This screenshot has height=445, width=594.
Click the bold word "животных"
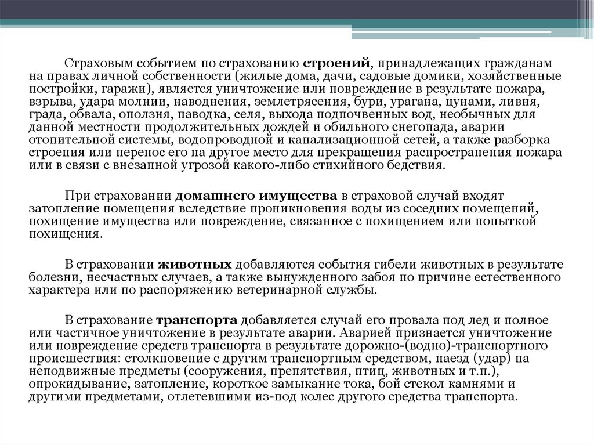coord(194,264)
